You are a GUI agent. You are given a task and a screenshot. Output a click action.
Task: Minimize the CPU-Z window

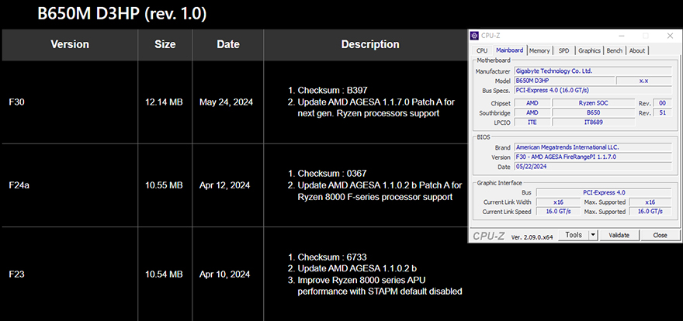pos(621,36)
